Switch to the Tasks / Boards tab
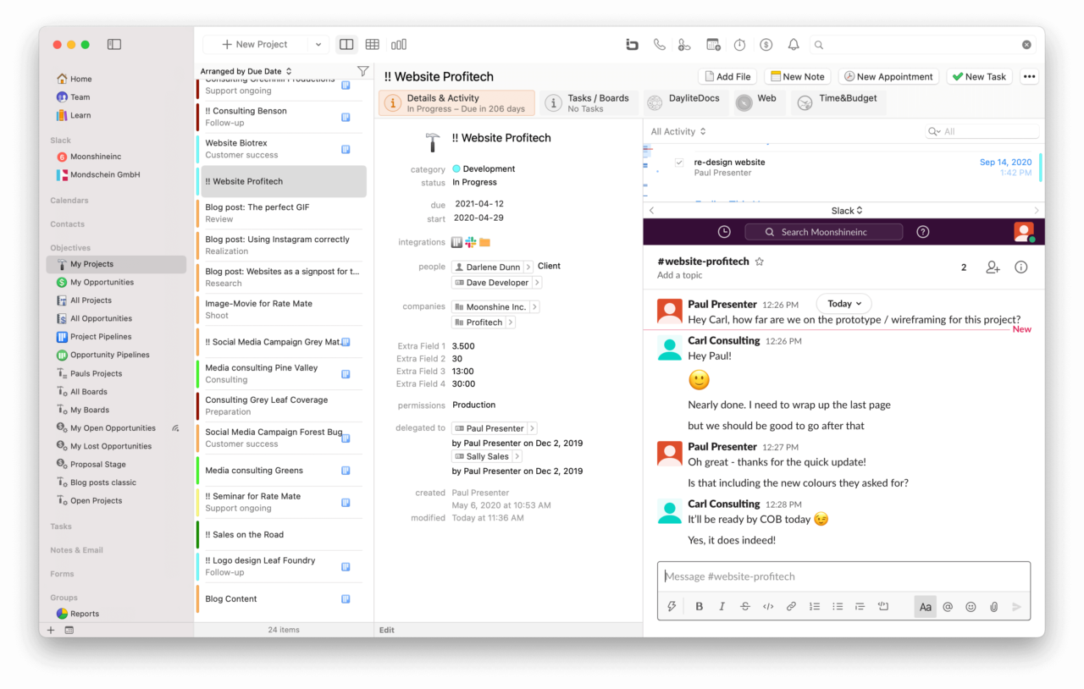This screenshot has height=689, width=1084. tap(589, 102)
